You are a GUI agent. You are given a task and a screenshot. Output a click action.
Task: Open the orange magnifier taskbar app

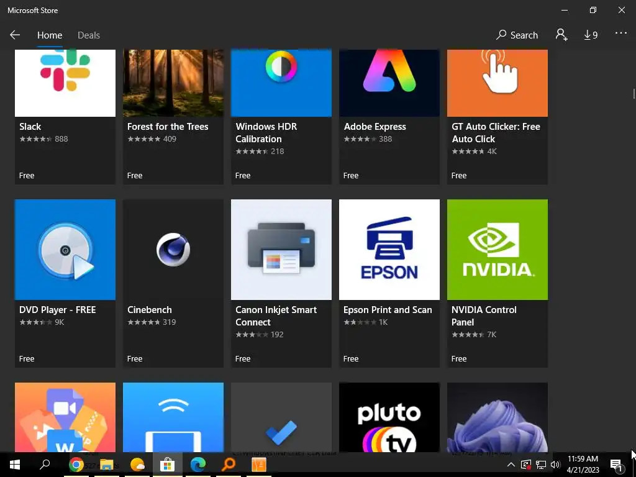(229, 465)
